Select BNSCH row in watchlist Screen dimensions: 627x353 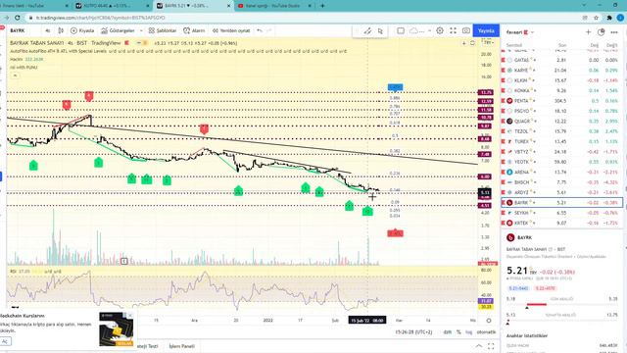click(x=561, y=182)
